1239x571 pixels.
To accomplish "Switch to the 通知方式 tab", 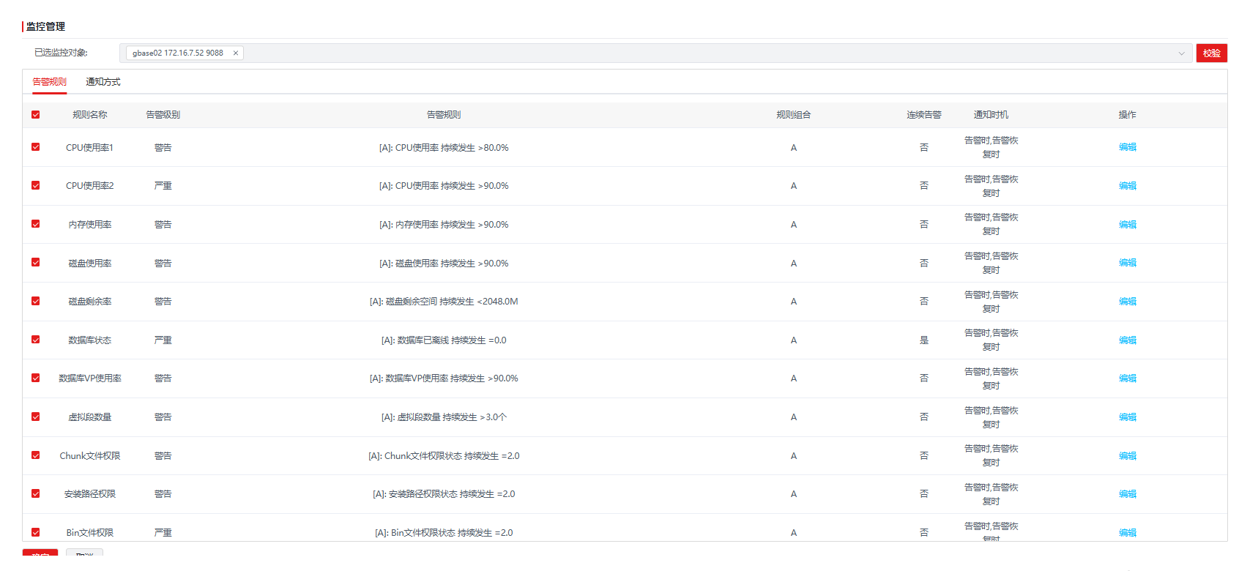I will [x=103, y=82].
